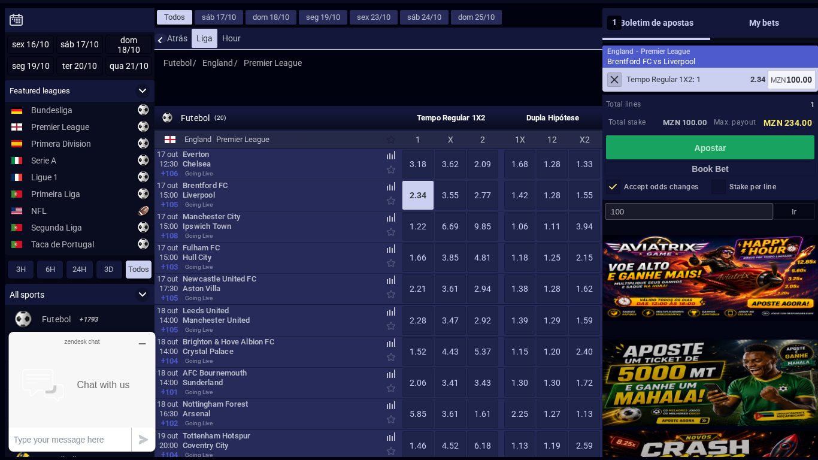The height and width of the screenshot is (460, 818).
Task: Switch to the My bets tab
Action: click(x=764, y=23)
